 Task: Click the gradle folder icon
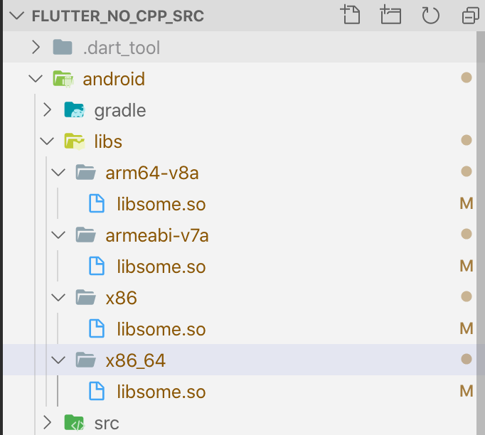pos(74,110)
